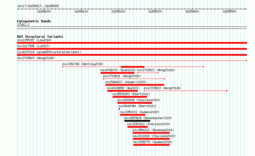Screen dimensions: 255x156
Task: Click the esv3554313 (Boomsma2014) label
Action: click(x=153, y=130)
